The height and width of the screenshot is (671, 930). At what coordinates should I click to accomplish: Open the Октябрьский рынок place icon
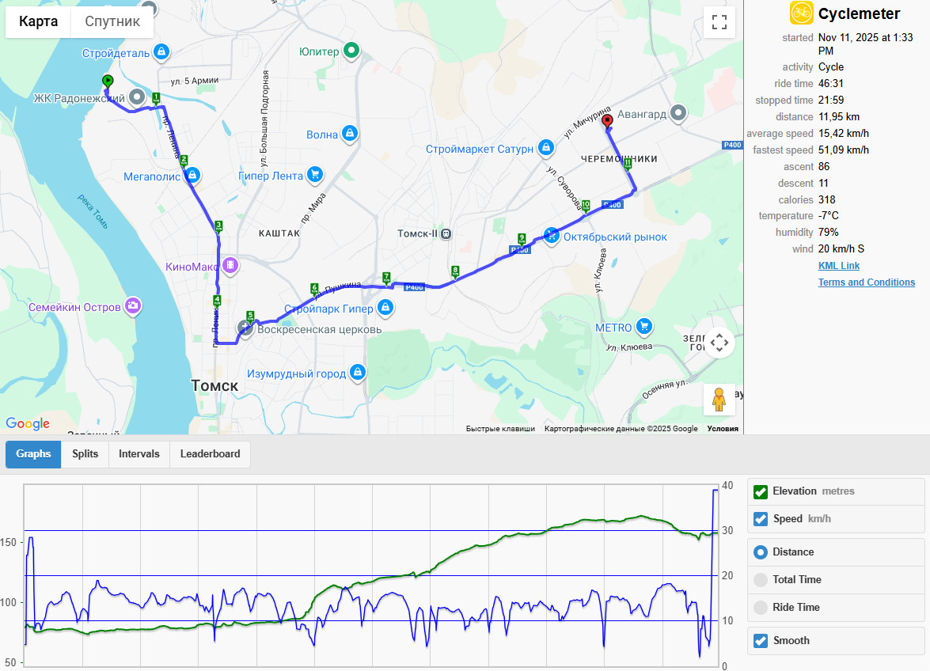[552, 235]
